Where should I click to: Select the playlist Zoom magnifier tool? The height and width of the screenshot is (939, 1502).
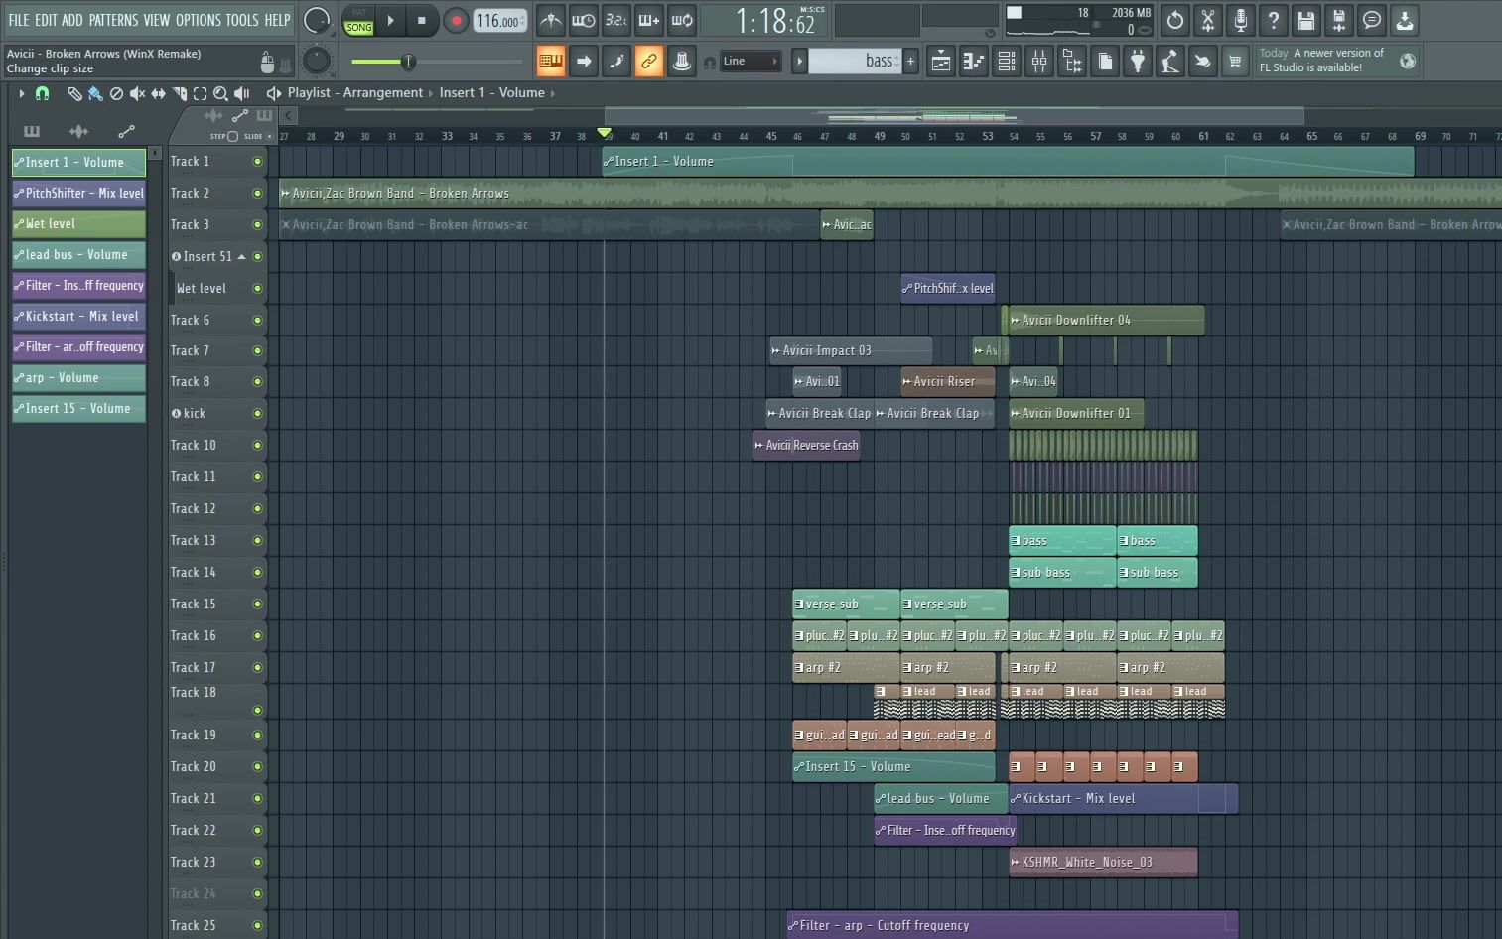coord(220,93)
